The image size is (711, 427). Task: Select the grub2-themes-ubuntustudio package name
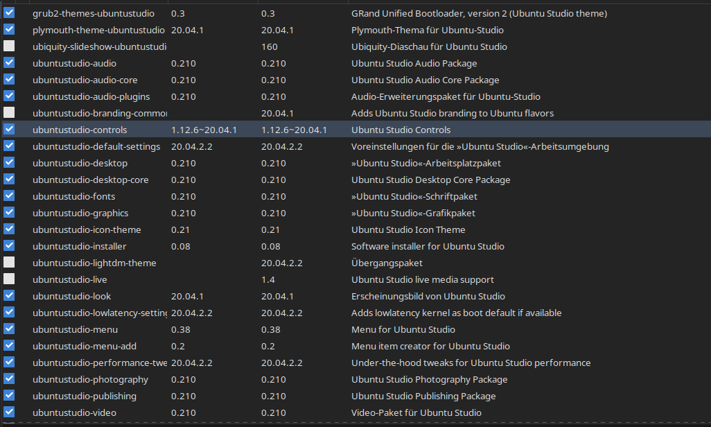click(94, 14)
